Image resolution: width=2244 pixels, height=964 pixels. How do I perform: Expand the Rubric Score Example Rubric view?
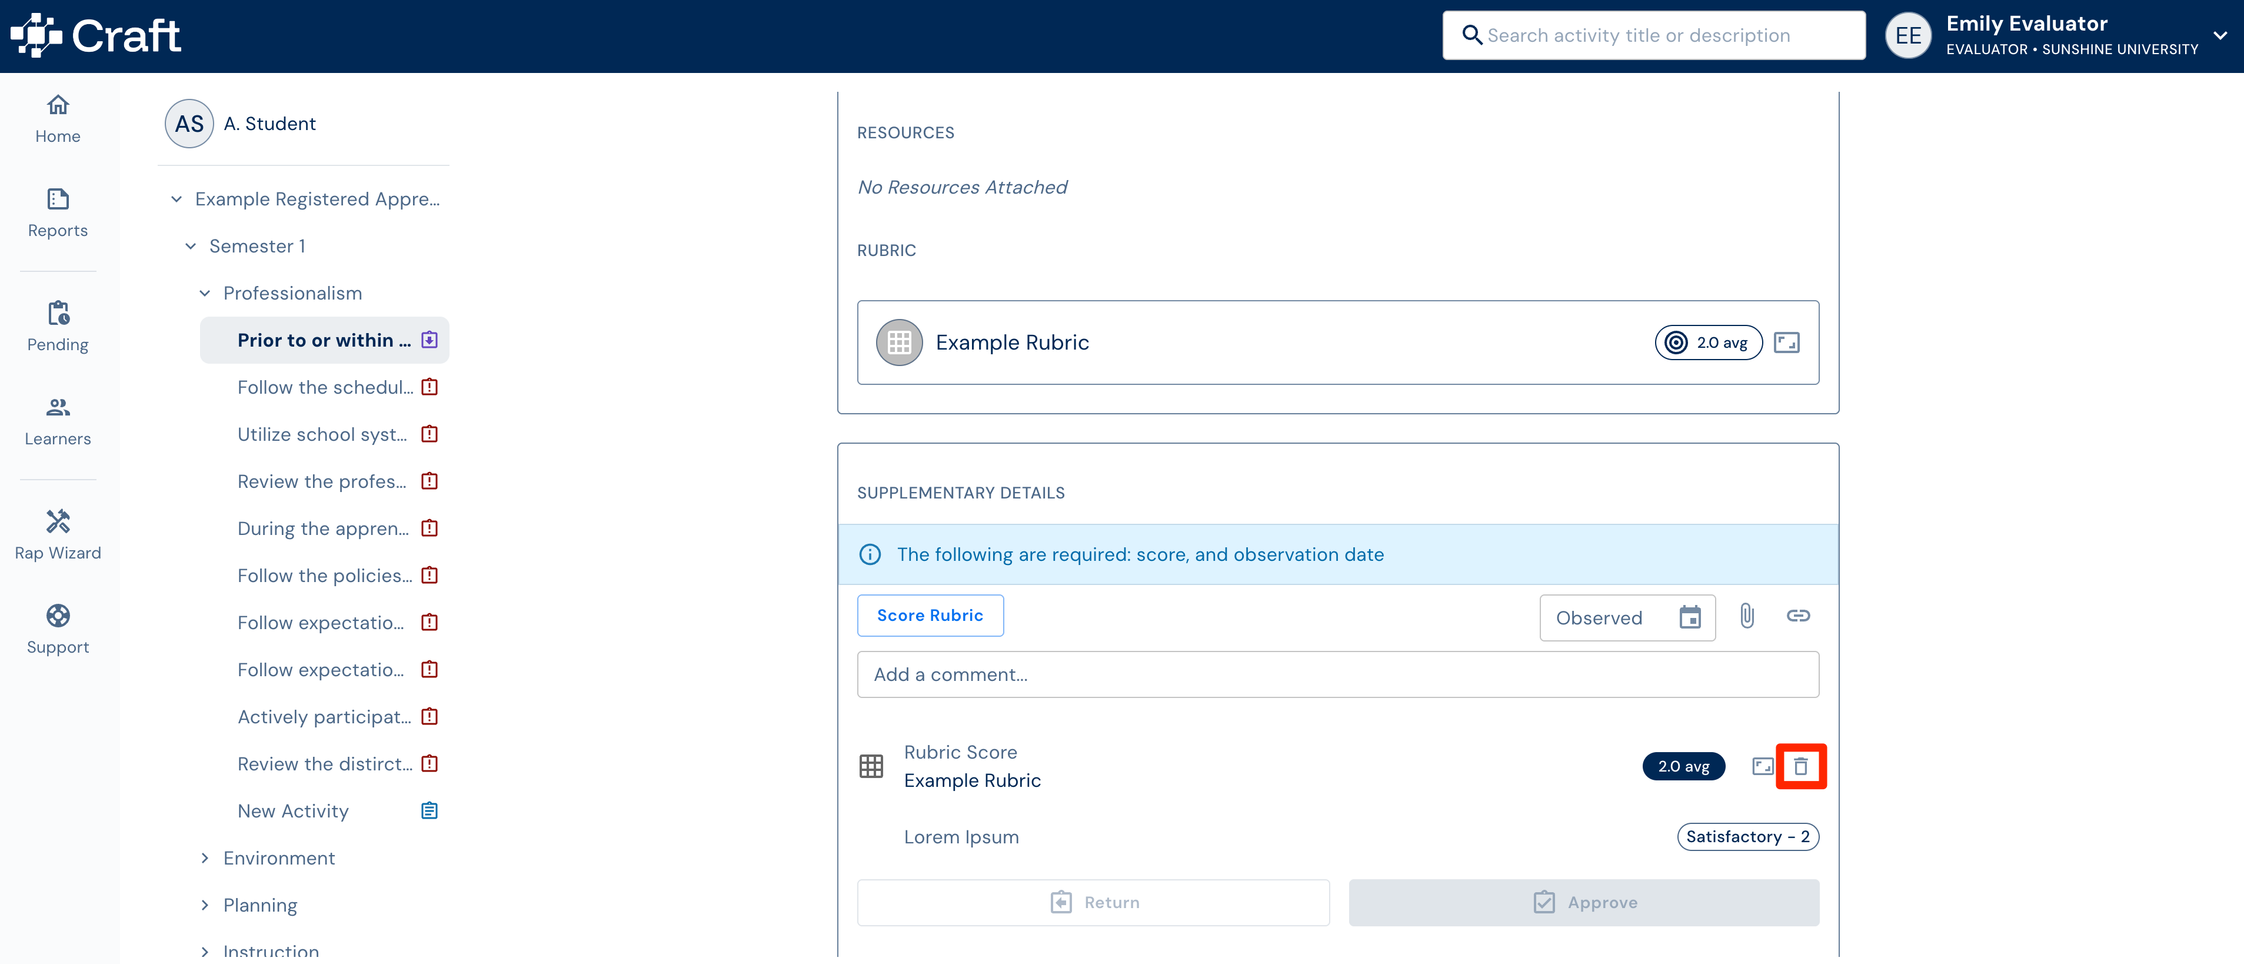(x=1762, y=766)
